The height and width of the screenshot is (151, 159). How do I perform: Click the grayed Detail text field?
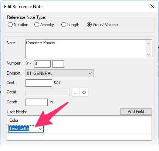pos(48,92)
